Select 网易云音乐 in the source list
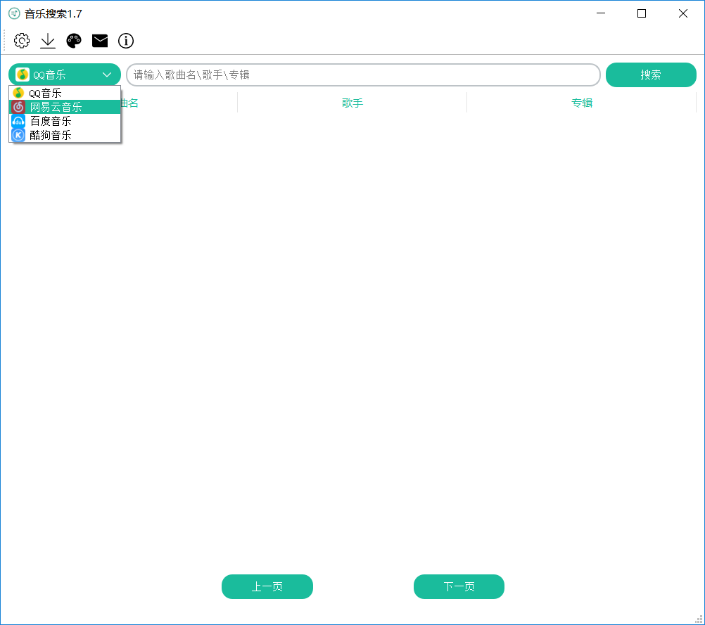 [x=65, y=107]
